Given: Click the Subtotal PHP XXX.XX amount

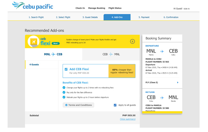Looking at the screenshot, I should [x=129, y=115].
